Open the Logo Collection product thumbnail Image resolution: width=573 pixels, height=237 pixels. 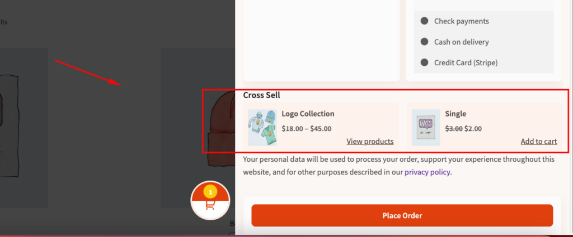(x=262, y=127)
